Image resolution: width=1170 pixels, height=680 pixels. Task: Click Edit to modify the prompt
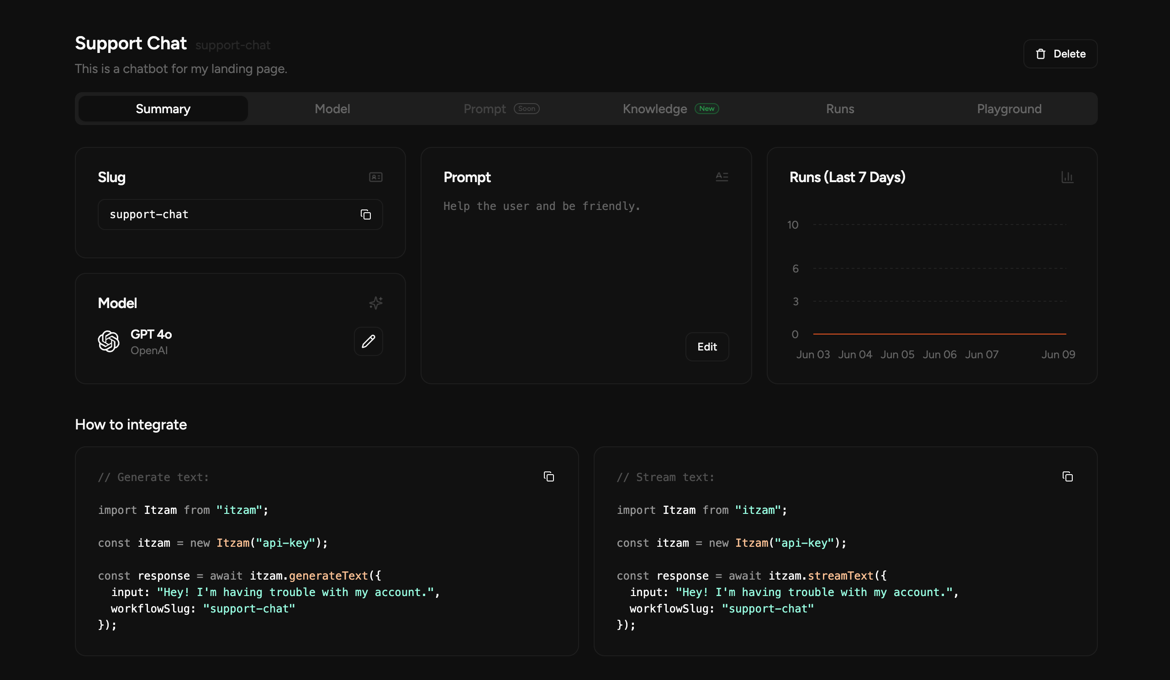[706, 346]
